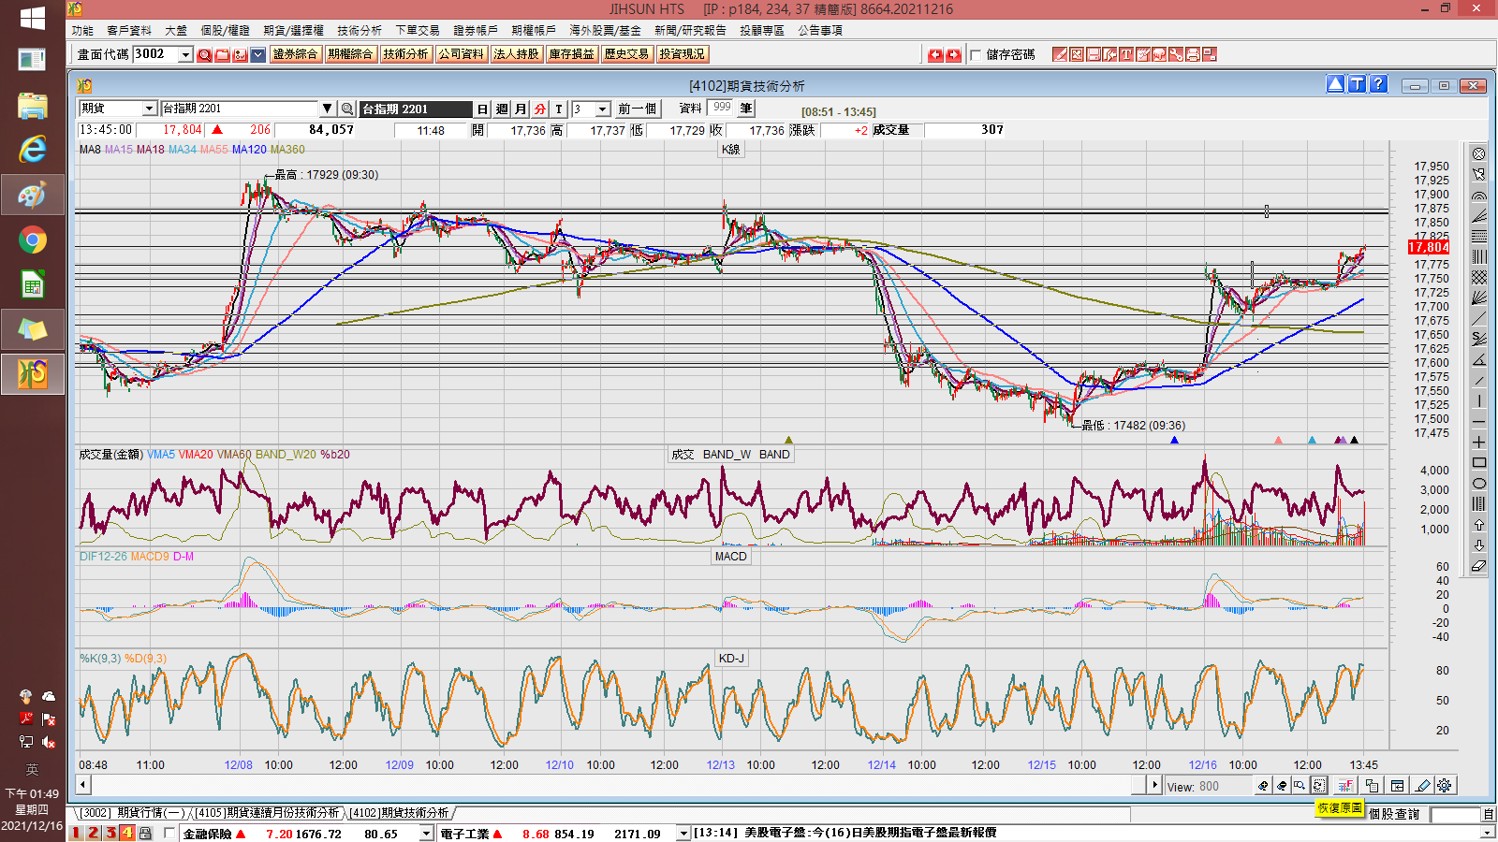Screen dimensions: 1498x842
Task: Select the up arrow marker tool
Action: pos(1479,525)
